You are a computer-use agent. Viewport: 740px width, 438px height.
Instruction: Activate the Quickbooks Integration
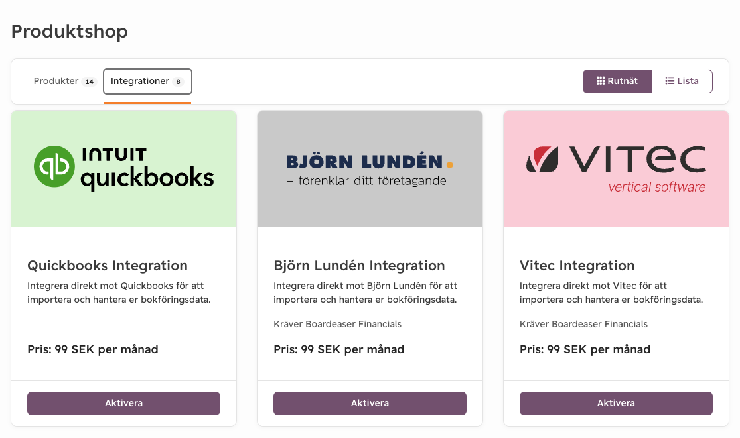click(123, 403)
